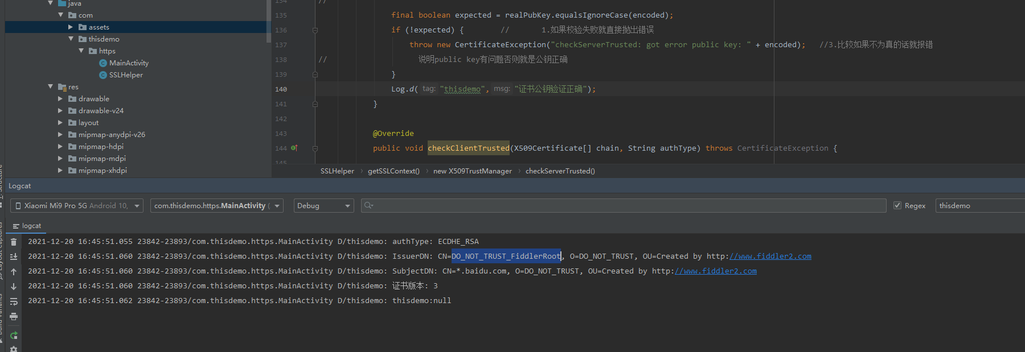Click the fold marker at line 136
Viewport: 1025px width, 352px height.
[315, 30]
